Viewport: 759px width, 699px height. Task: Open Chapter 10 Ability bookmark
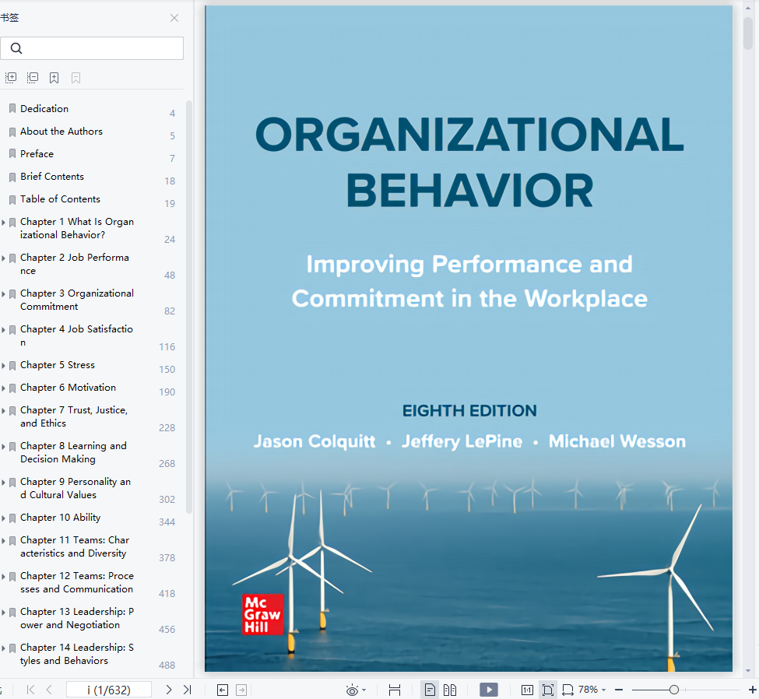[x=60, y=518]
